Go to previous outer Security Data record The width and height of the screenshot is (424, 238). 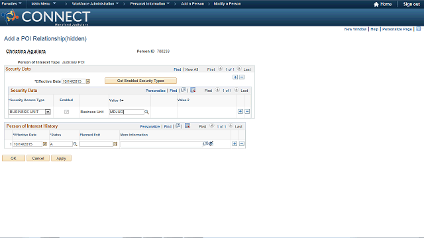(220, 69)
